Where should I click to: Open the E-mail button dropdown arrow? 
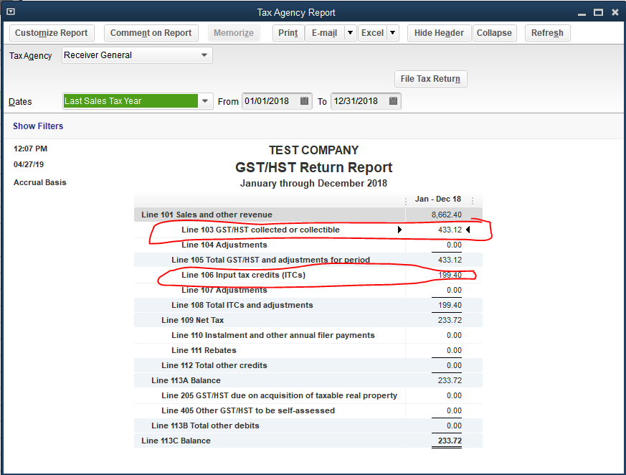349,32
